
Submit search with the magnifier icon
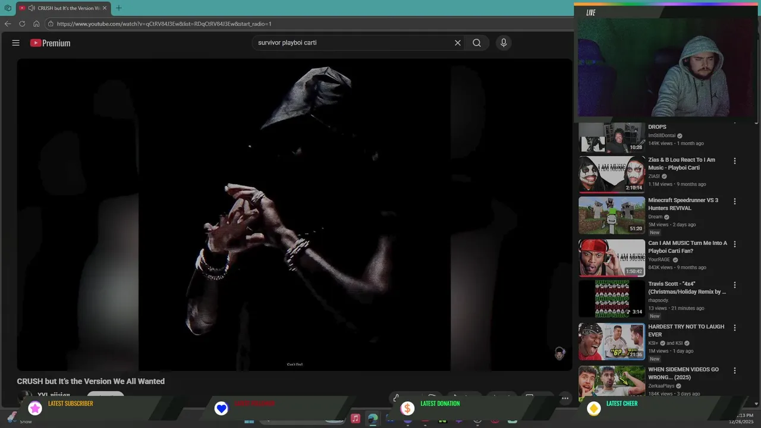[x=477, y=43]
